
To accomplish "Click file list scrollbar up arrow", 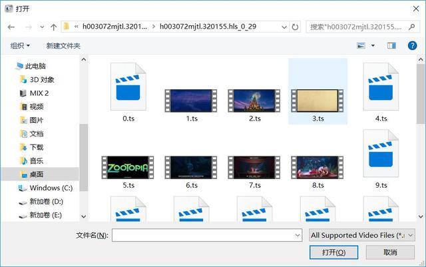I will 421,59.
